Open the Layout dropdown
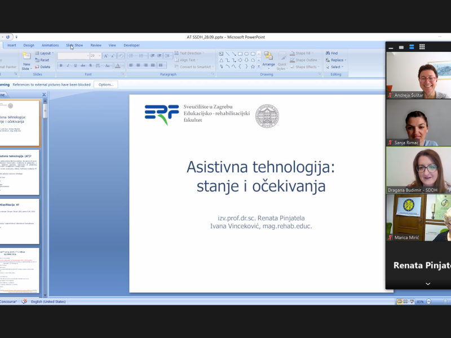 pos(46,53)
